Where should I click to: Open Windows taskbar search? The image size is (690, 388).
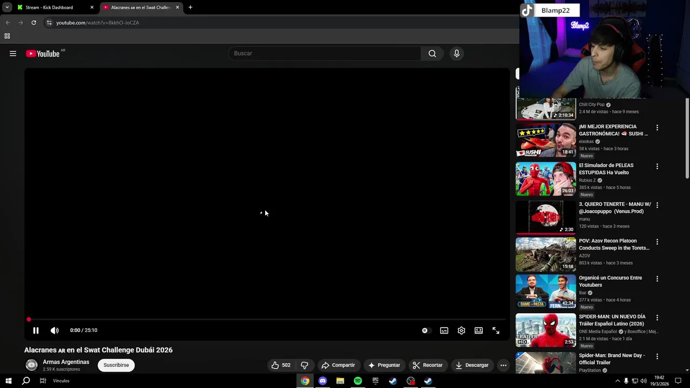(x=26, y=381)
